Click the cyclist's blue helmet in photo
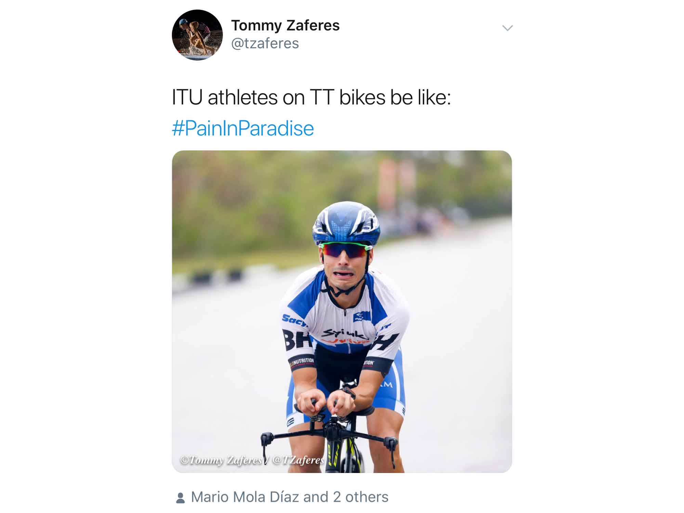Screen dimensions: 684x513 click(x=346, y=223)
